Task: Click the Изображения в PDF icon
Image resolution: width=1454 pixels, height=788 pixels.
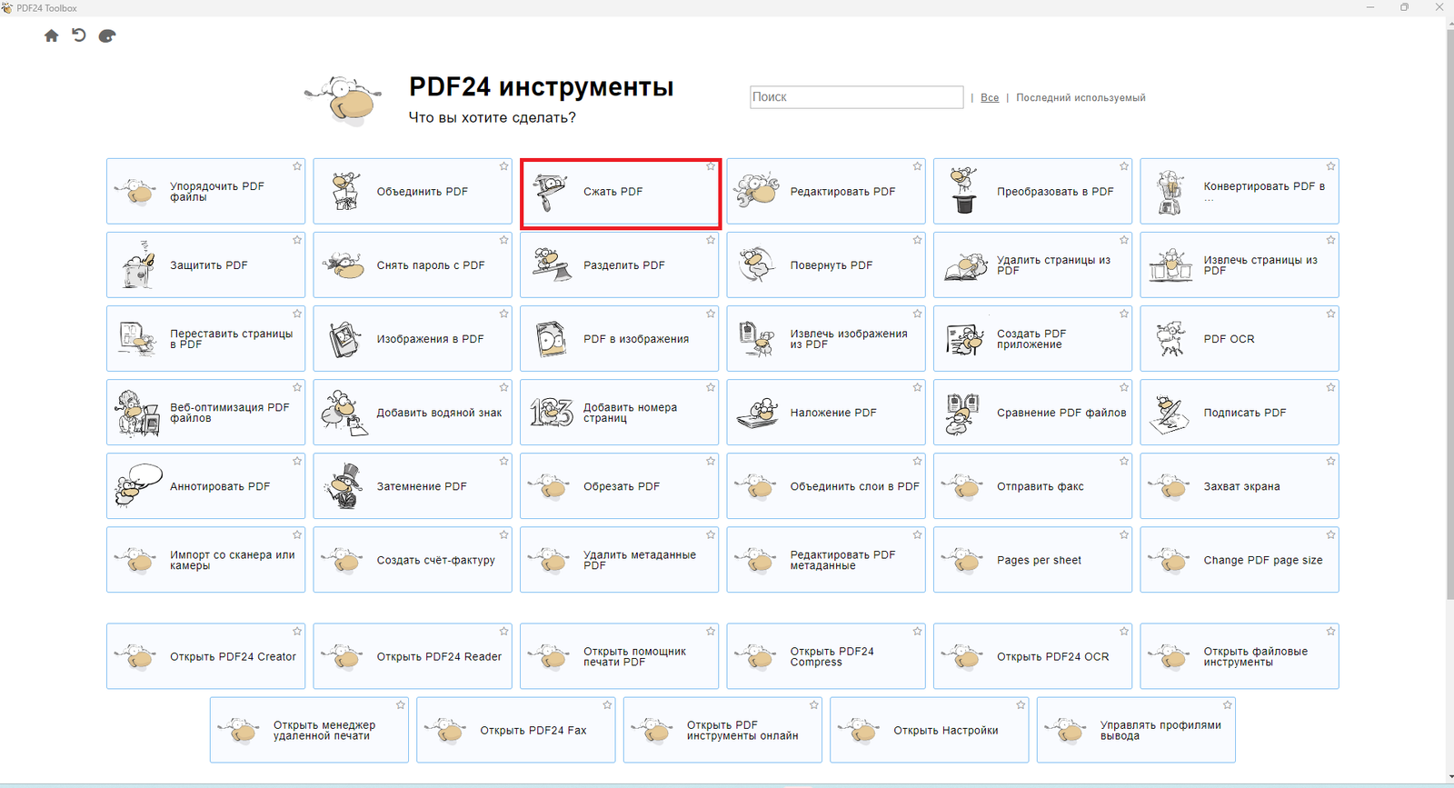Action: (x=344, y=339)
